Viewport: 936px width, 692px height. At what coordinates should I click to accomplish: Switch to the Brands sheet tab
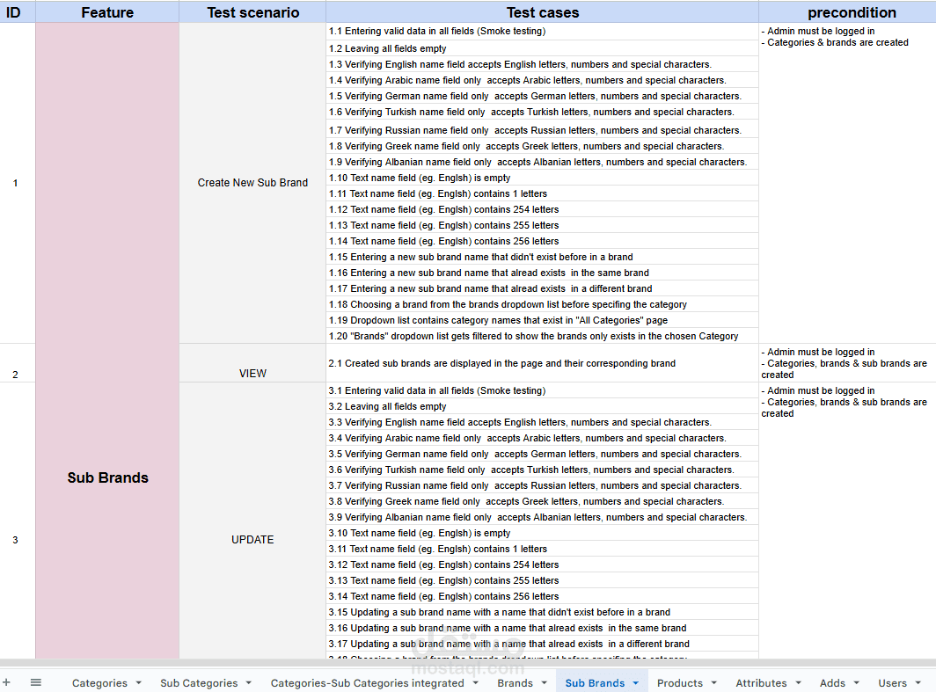click(x=517, y=682)
